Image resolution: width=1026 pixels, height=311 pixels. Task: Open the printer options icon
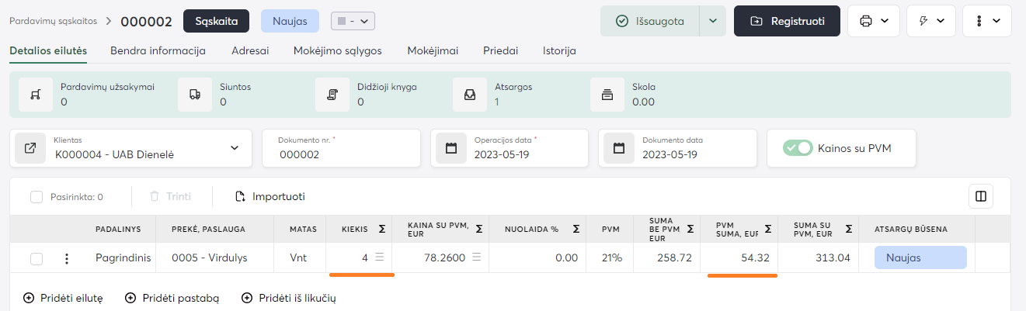coord(873,21)
